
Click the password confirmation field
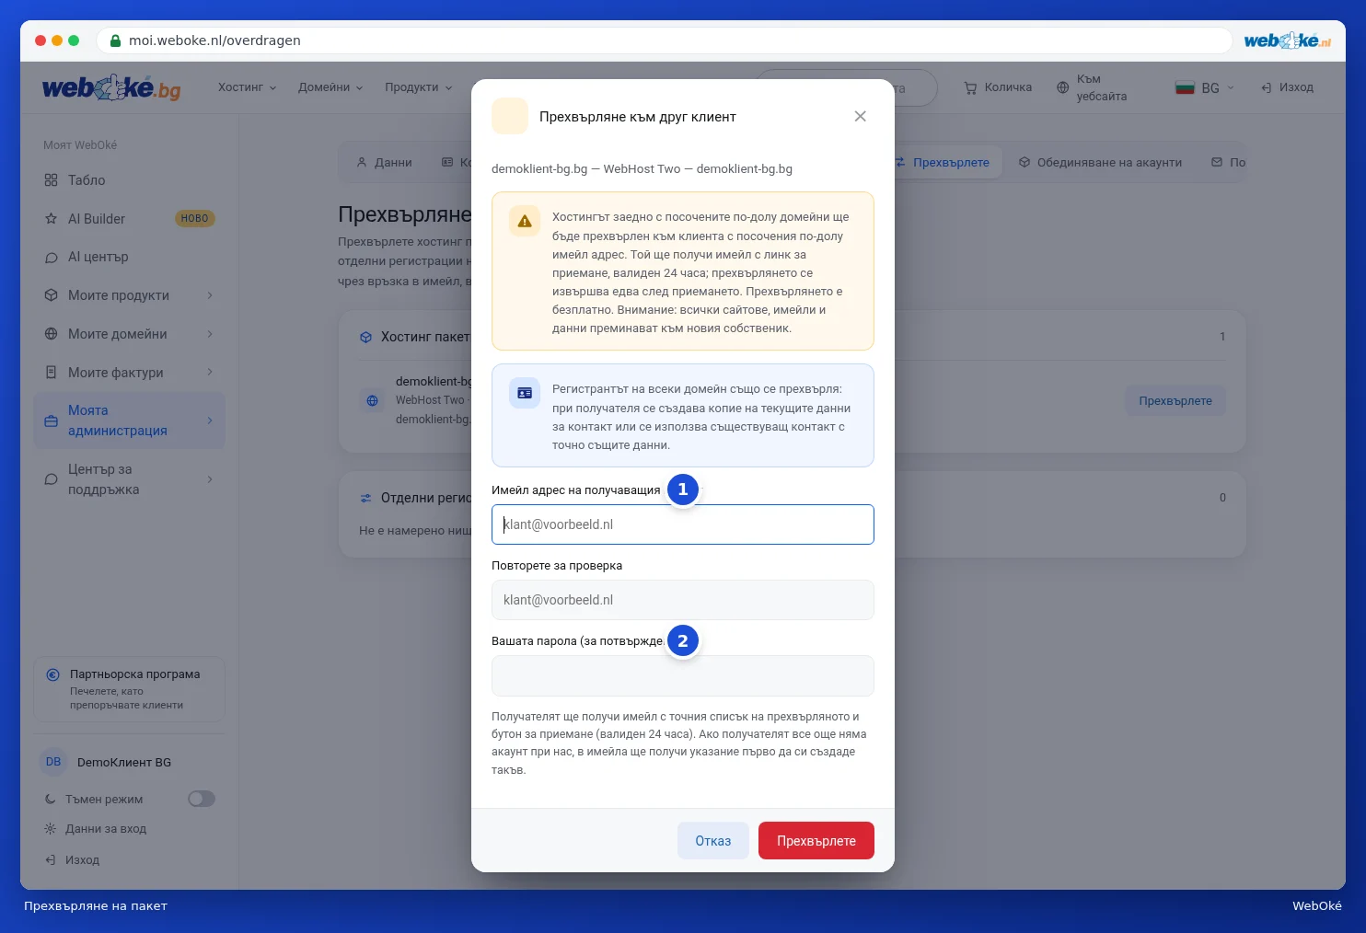click(x=682, y=675)
